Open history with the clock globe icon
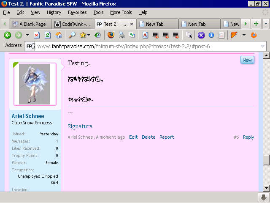This screenshot has height=203, width=270. [97, 35]
